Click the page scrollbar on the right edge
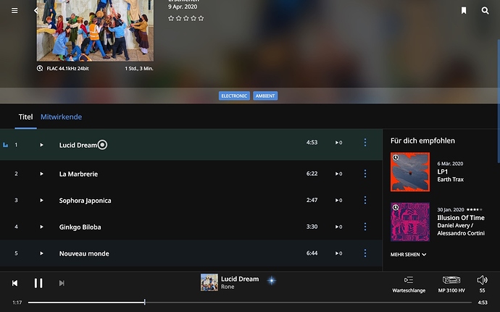The width and height of the screenshot is (500, 312). click(499, 101)
